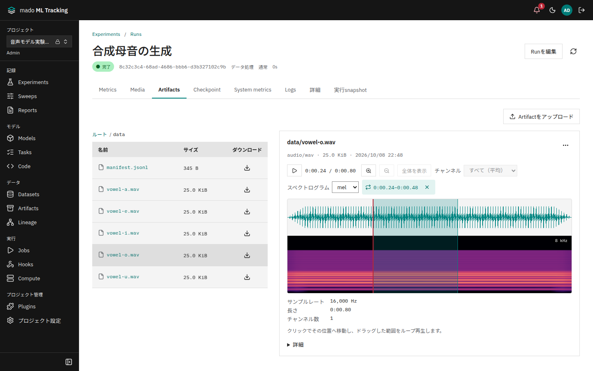Refresh the run page
Image resolution: width=593 pixels, height=371 pixels.
(573, 52)
